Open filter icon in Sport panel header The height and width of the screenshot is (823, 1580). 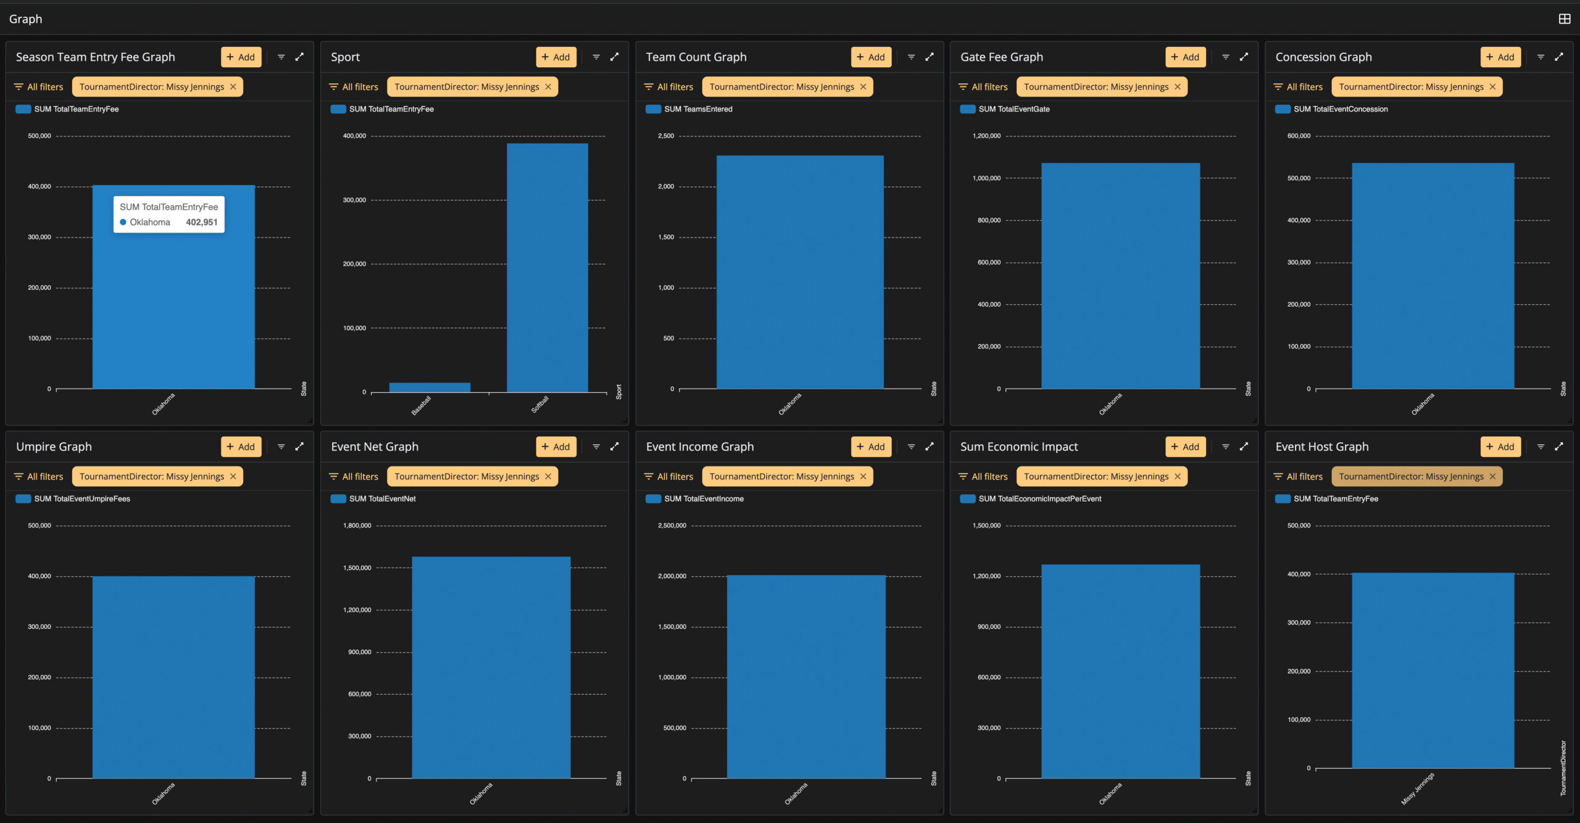pyautogui.click(x=596, y=57)
